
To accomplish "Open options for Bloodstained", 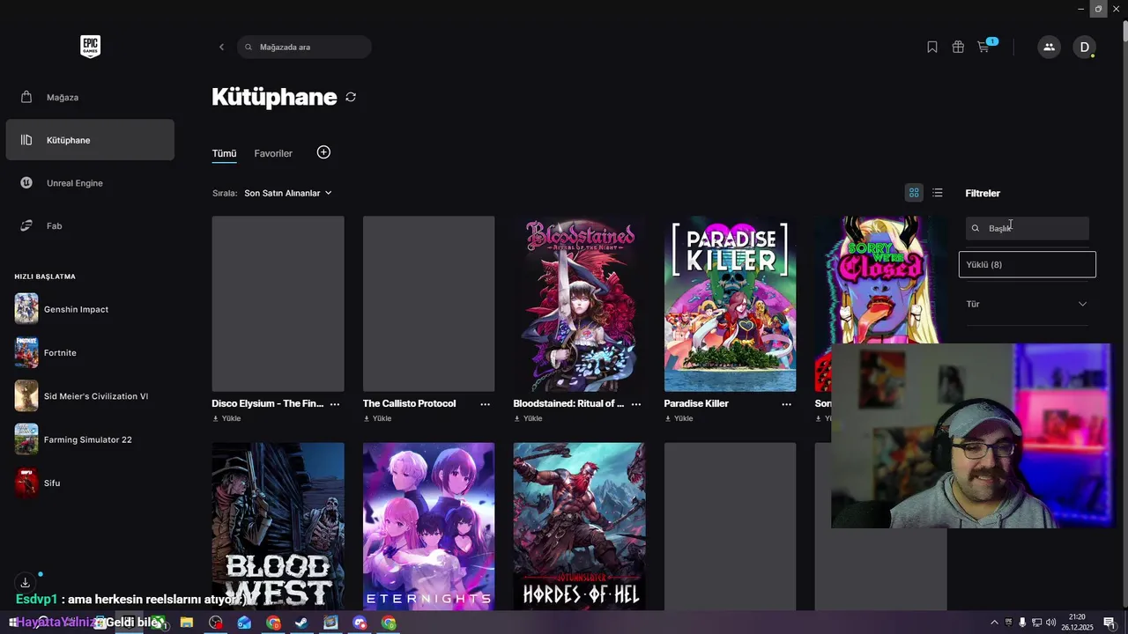I will pyautogui.click(x=636, y=403).
